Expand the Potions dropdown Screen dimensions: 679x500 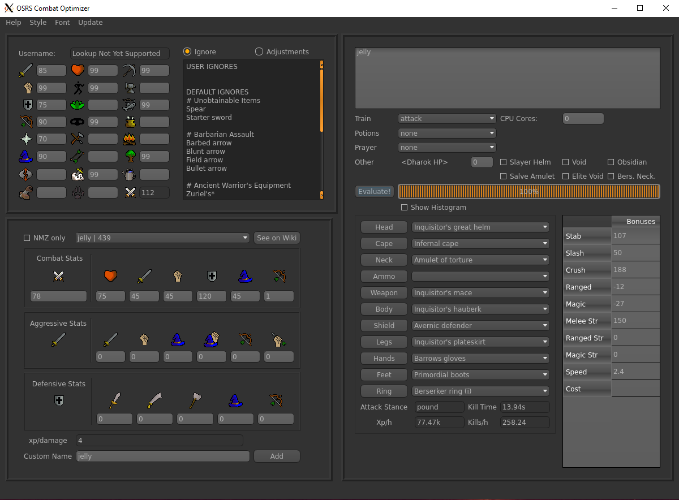click(x=447, y=133)
